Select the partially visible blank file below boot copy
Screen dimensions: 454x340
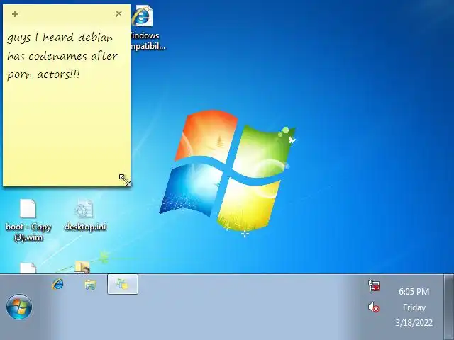28,268
